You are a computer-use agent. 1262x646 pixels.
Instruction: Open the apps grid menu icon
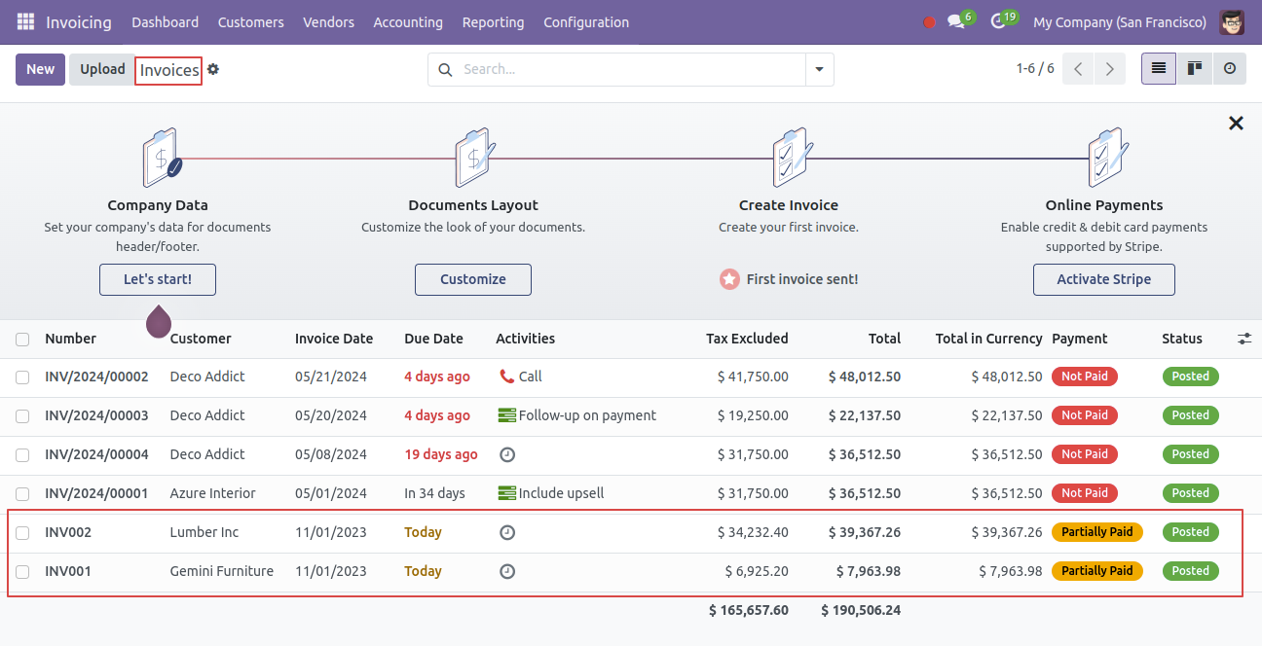25,21
